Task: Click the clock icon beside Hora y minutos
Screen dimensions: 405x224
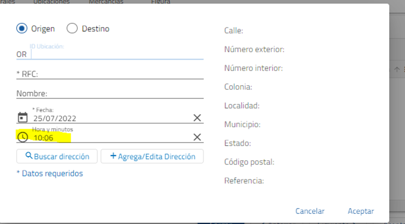Action: click(x=22, y=137)
